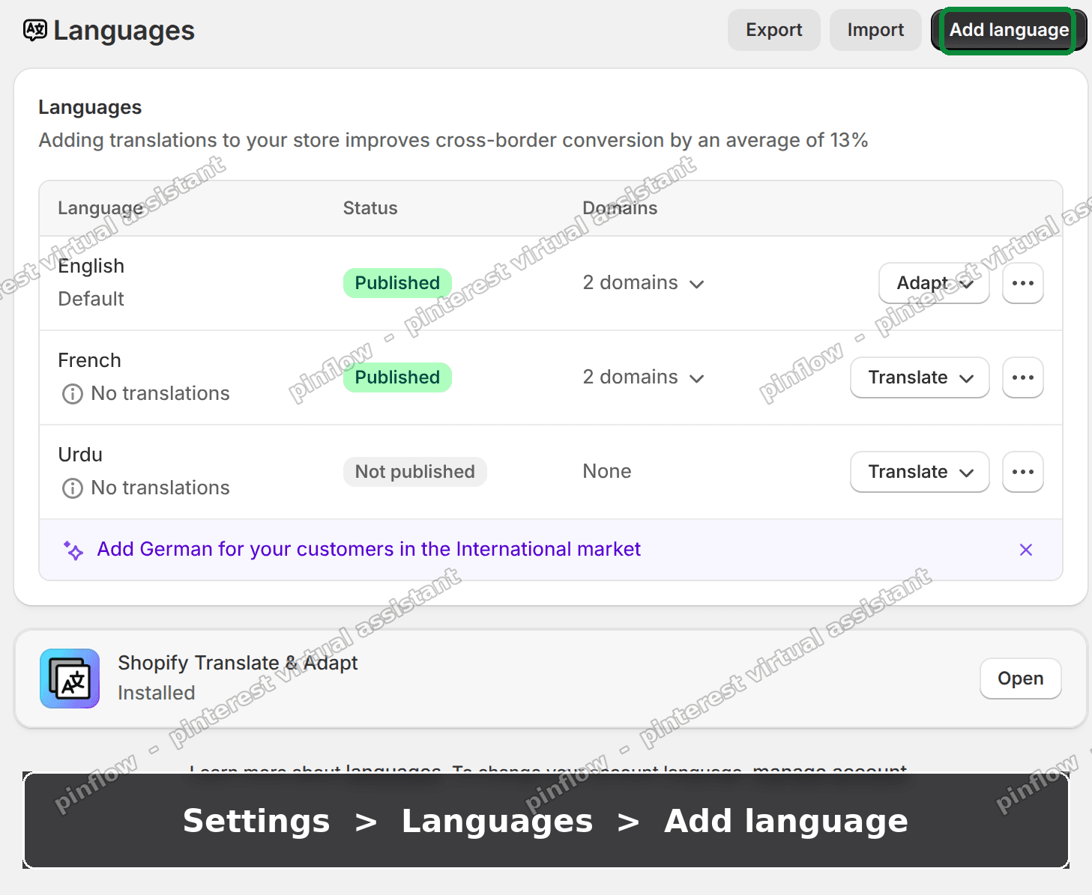
Task: Click the info icon beside Urdu No translations
Action: [x=73, y=488]
